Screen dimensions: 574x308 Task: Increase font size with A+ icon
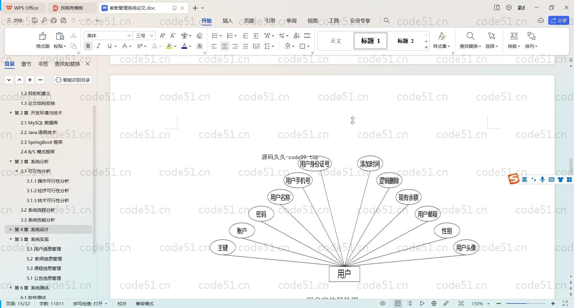click(x=162, y=36)
